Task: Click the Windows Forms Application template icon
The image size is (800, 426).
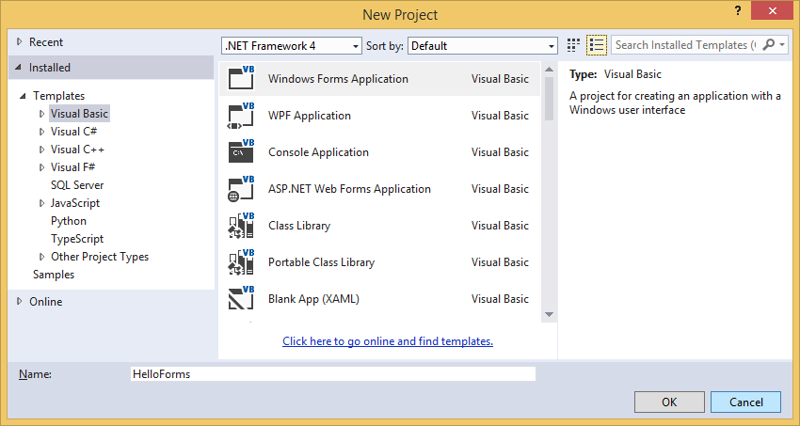Action: (x=241, y=78)
